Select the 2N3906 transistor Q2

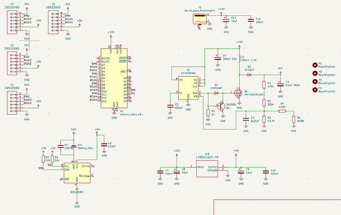pyautogui.click(x=221, y=106)
